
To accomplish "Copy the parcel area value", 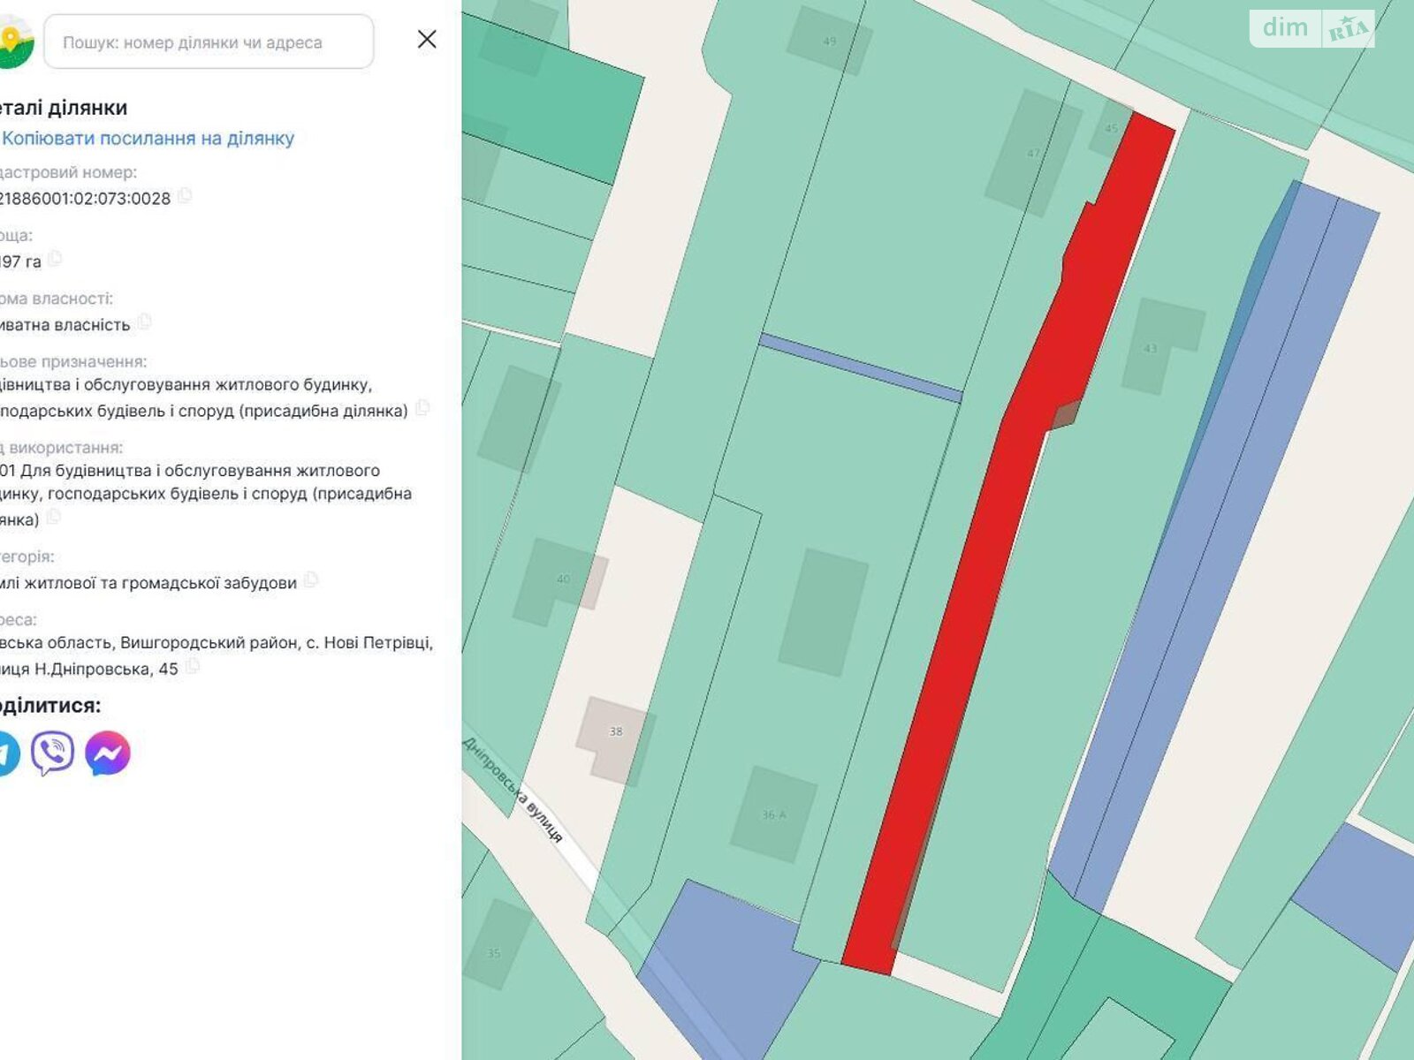I will [x=55, y=259].
